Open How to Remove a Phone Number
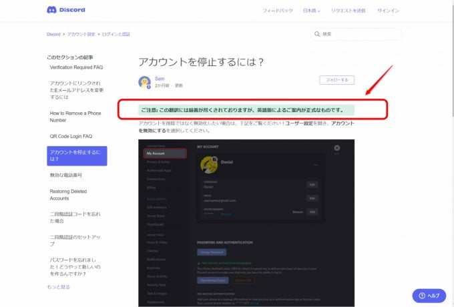Screen dimensions: 454x307 77,116
